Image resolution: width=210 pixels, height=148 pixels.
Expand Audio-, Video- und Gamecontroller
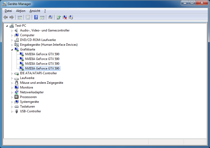(x=12, y=31)
